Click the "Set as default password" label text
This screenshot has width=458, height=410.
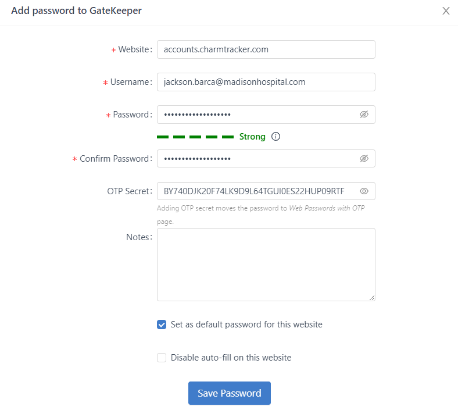pyautogui.click(x=246, y=325)
